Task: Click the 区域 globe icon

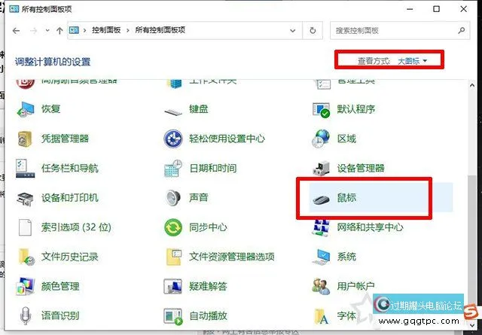Action: coord(321,139)
